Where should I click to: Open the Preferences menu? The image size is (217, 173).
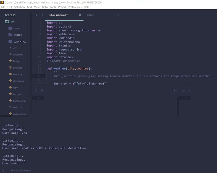[x=75, y=7]
